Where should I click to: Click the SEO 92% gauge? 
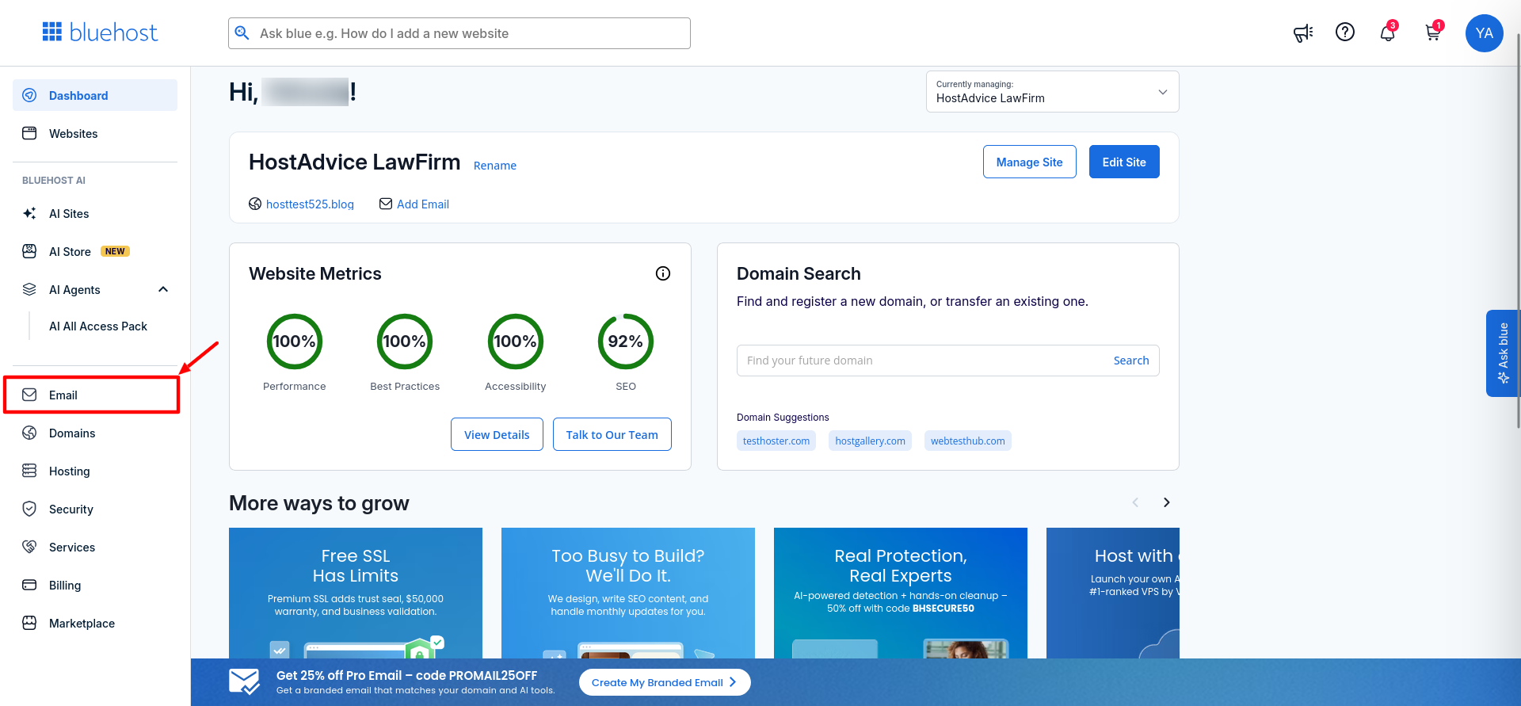[x=626, y=342]
